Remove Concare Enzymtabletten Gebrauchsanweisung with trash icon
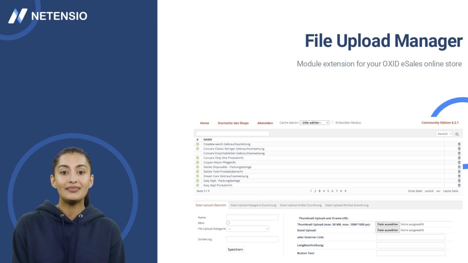The height and width of the screenshot is (263, 468). click(459, 153)
